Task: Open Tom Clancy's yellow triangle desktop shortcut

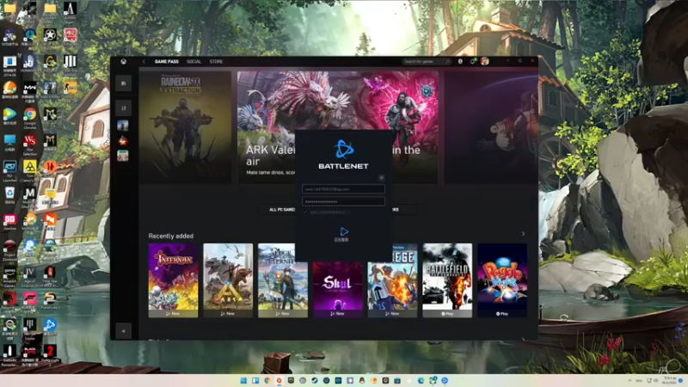Action: tap(30, 170)
